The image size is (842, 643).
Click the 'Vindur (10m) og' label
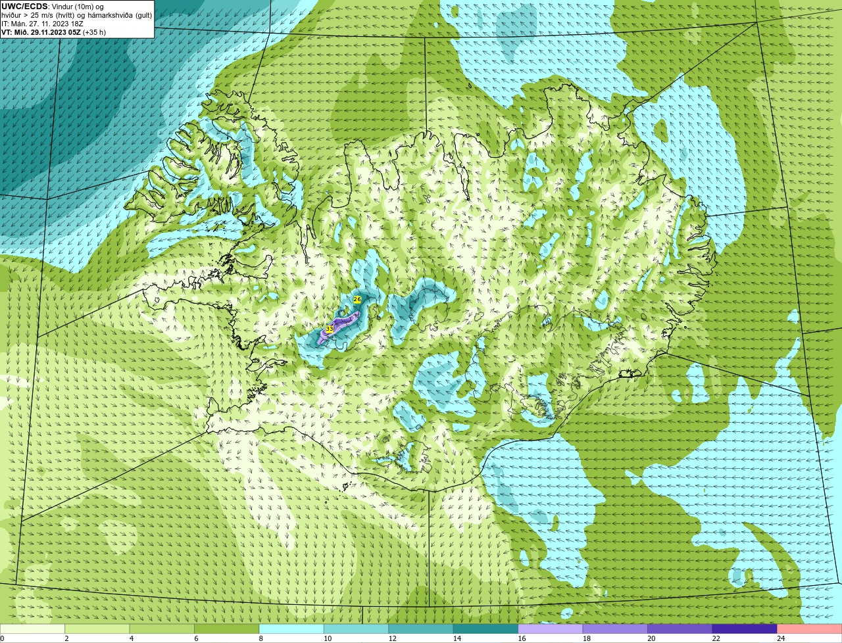78,7
